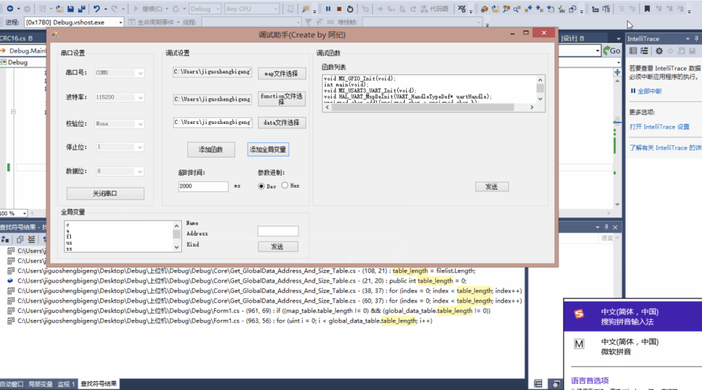
Task: Click the Step Into debugging icon
Action: point(392,8)
